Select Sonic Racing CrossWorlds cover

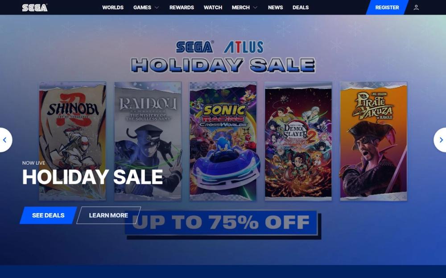coord(223,141)
